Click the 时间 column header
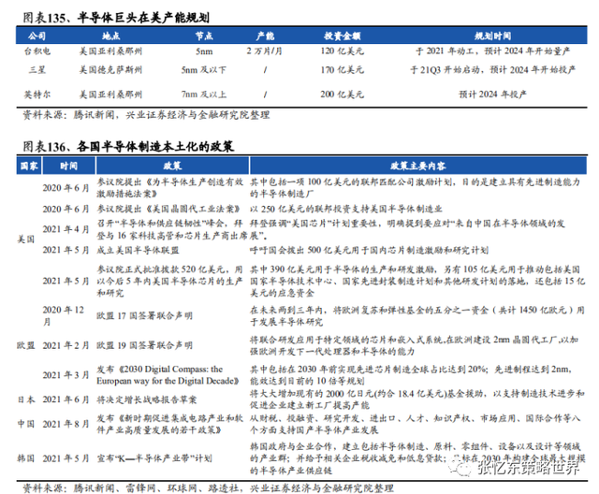Image resolution: width=599 pixels, height=494 pixels. pyautogui.click(x=68, y=166)
